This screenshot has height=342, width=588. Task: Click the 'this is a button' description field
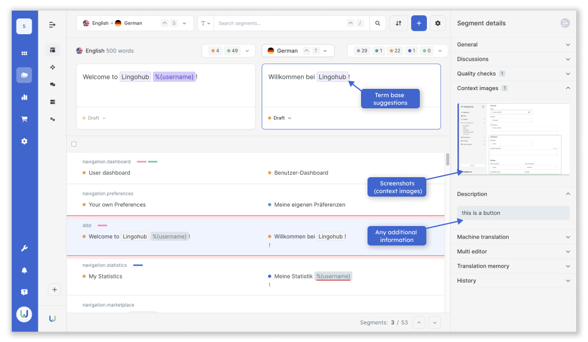[x=513, y=213]
